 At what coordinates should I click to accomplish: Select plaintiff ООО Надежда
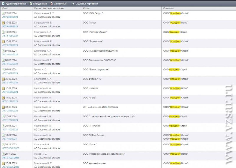pos(91,88)
